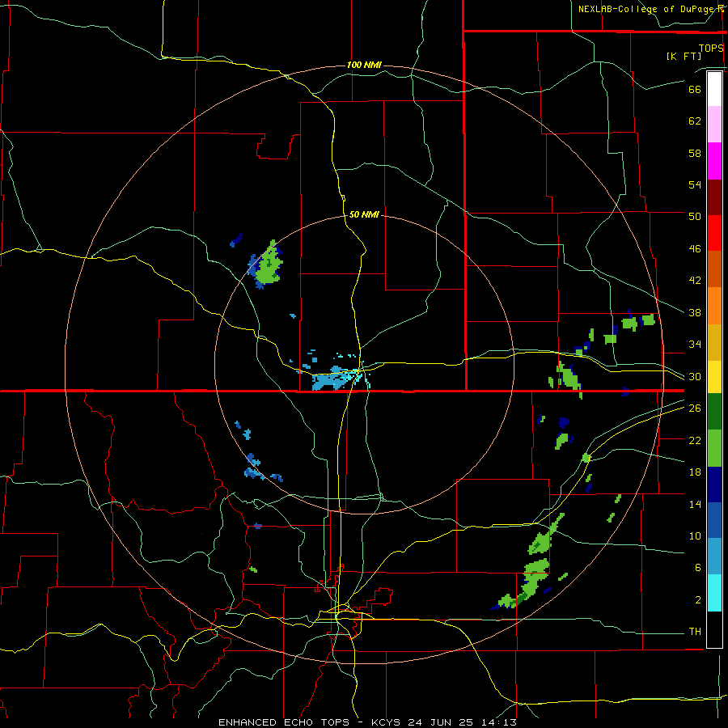Screen dimensions: 728x728
Task: Click the "38" legend value
Action: [695, 312]
